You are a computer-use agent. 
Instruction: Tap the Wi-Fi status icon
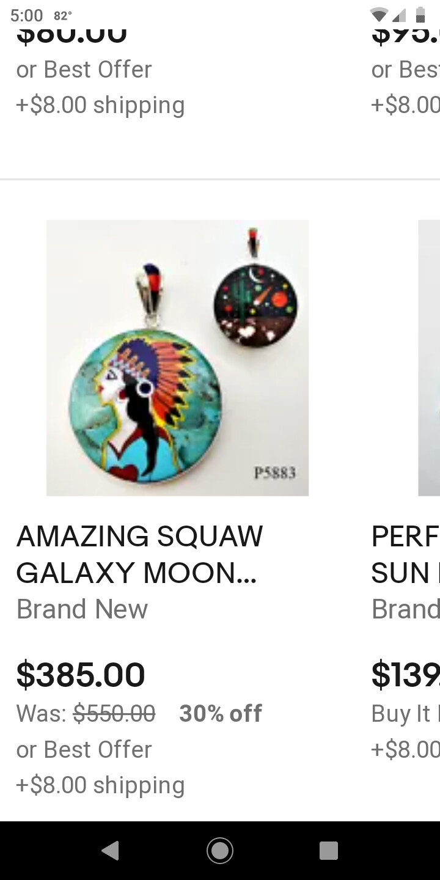coord(379,15)
